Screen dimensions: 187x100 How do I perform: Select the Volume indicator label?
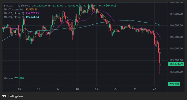click(x=8, y=78)
